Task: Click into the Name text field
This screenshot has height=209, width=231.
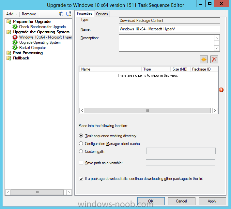Action: (169, 29)
